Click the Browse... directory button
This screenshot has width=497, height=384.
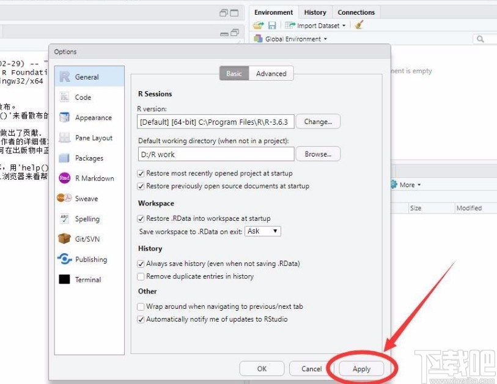tap(318, 154)
